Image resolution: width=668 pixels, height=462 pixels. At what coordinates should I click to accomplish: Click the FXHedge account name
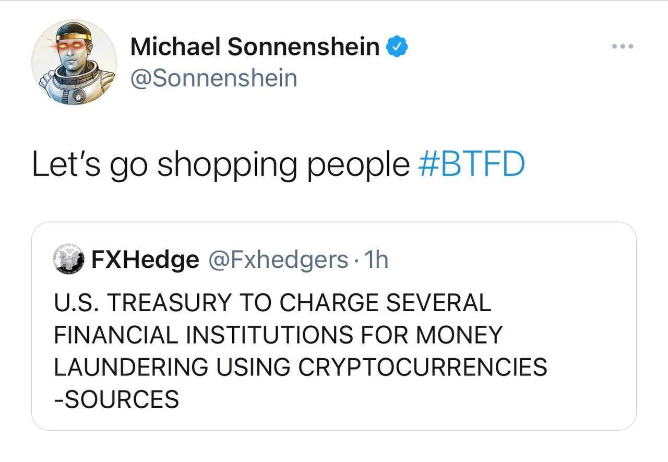(x=145, y=260)
